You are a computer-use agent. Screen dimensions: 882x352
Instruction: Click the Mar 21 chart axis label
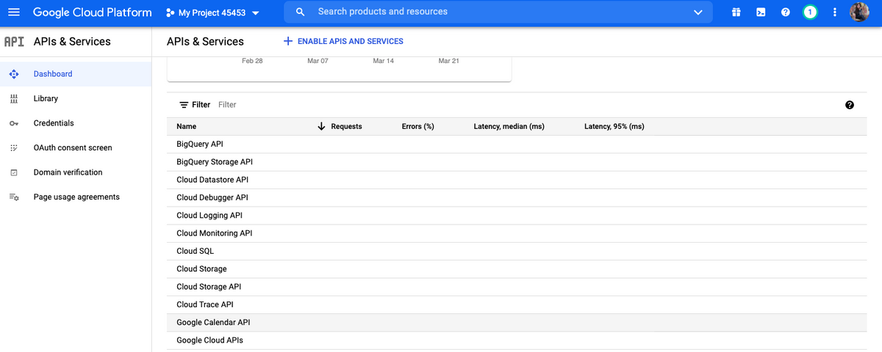pyautogui.click(x=448, y=61)
